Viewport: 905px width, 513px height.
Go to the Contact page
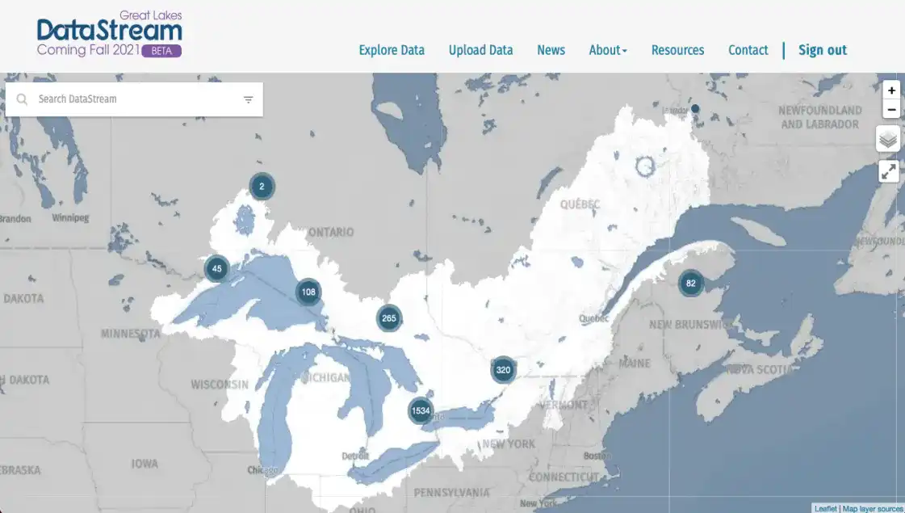click(x=748, y=50)
